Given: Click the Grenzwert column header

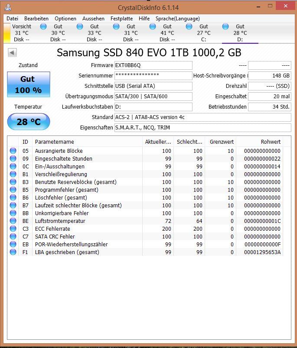Looking at the screenshot, I should pos(220,142).
